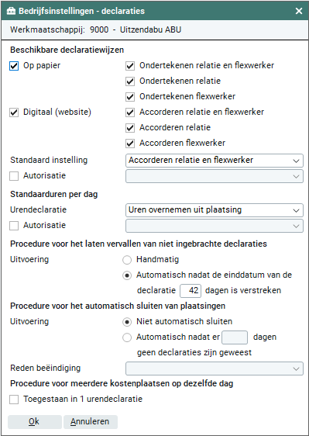This screenshot has height=436, width=309.
Task: Select Niet automatisch sluiten radio button
Action: (127, 322)
